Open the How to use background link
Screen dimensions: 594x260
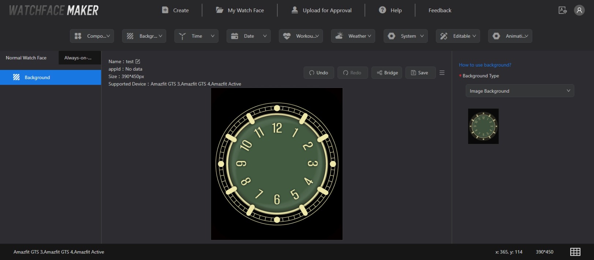point(485,65)
